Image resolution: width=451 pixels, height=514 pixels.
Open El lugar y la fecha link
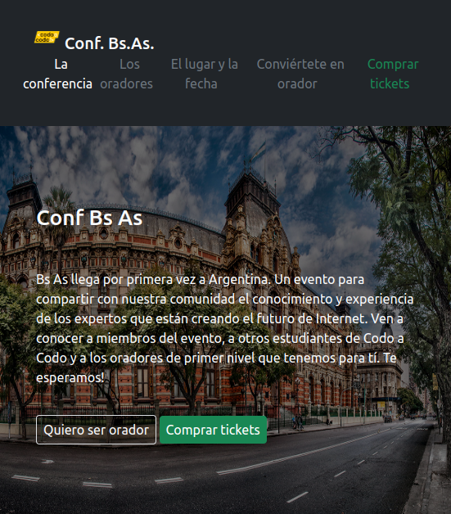pyautogui.click(x=204, y=74)
